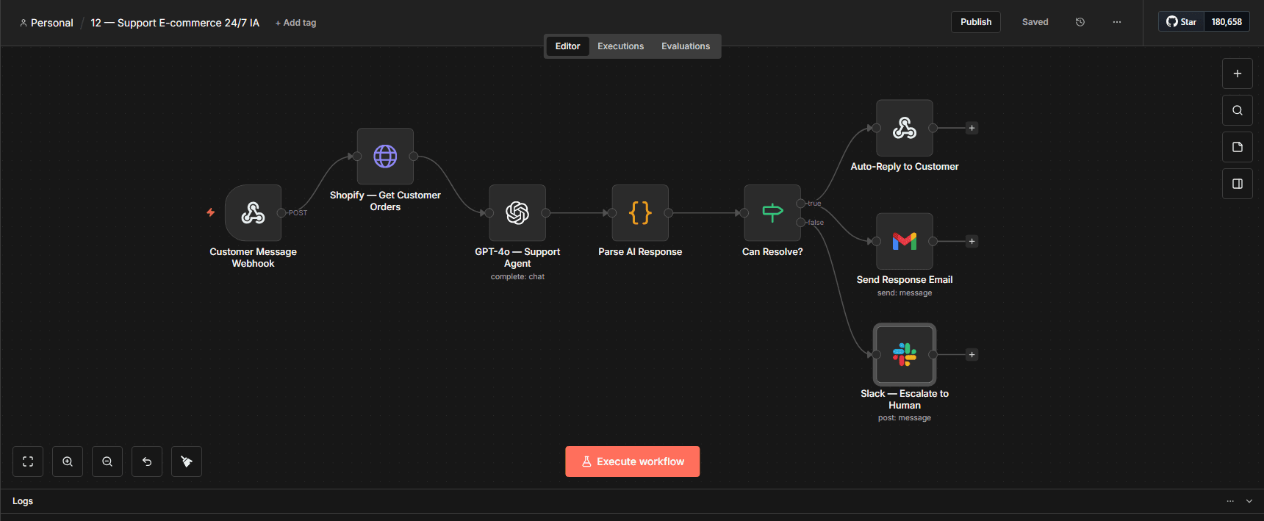This screenshot has width=1264, height=521.
Task: Select the Slack Escalate to Human node
Action: pyautogui.click(x=905, y=354)
